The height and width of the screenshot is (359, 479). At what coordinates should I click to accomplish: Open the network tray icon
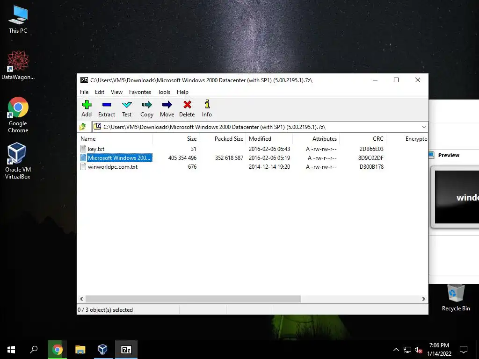click(407, 350)
